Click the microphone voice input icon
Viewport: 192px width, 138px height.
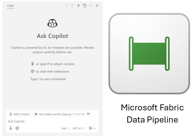point(11,128)
